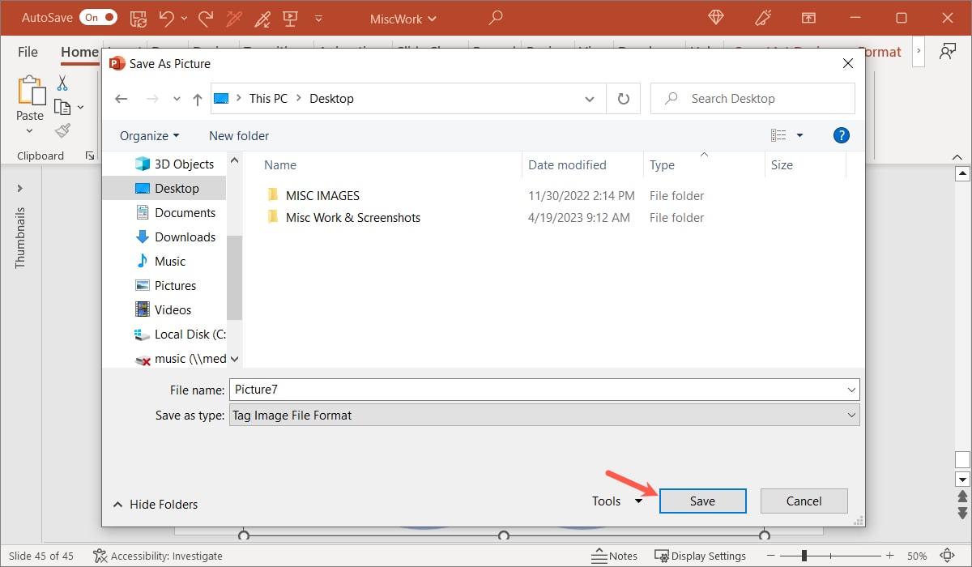Open the Tools dropdown
This screenshot has height=567, width=972.
click(616, 501)
